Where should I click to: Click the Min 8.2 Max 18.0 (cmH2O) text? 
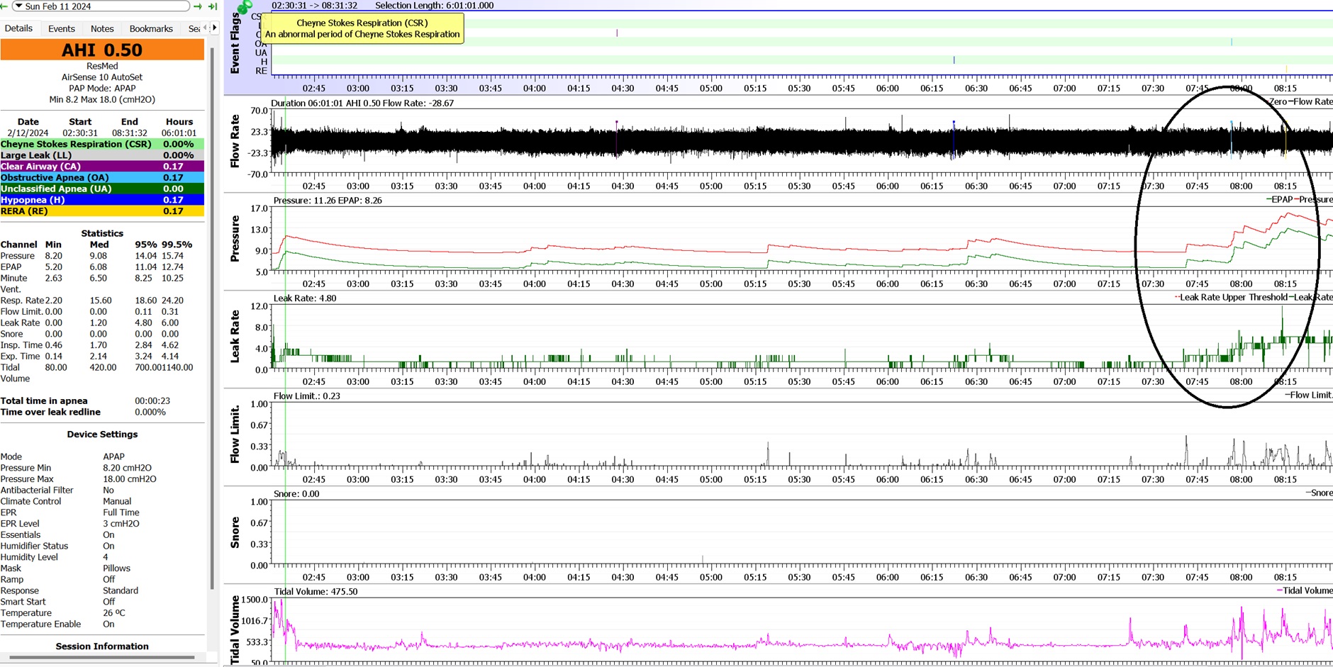click(102, 100)
